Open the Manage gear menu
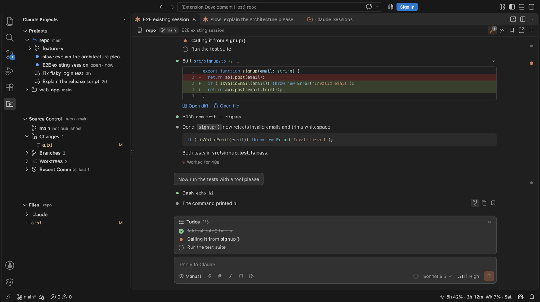 [10, 282]
